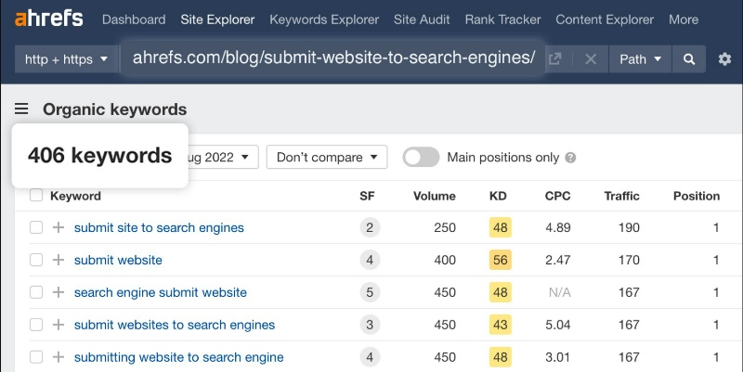Screen dimensions: 743x372
Task: Expand plus icon for 'search engine submit website'
Action: pos(59,292)
